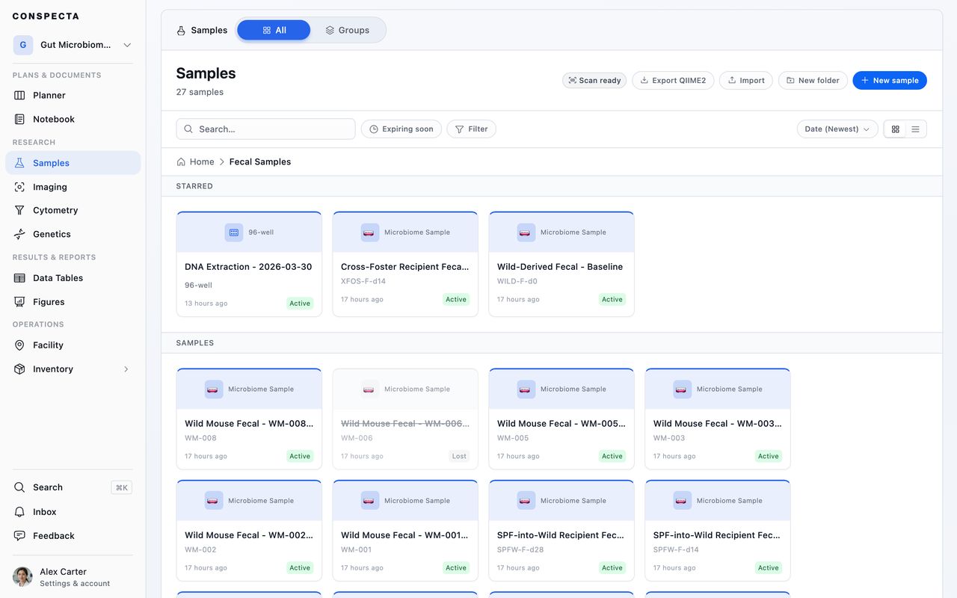Screen dimensions: 957x598
Task: Open the Cytometry funnel icon
Action: (19, 211)
